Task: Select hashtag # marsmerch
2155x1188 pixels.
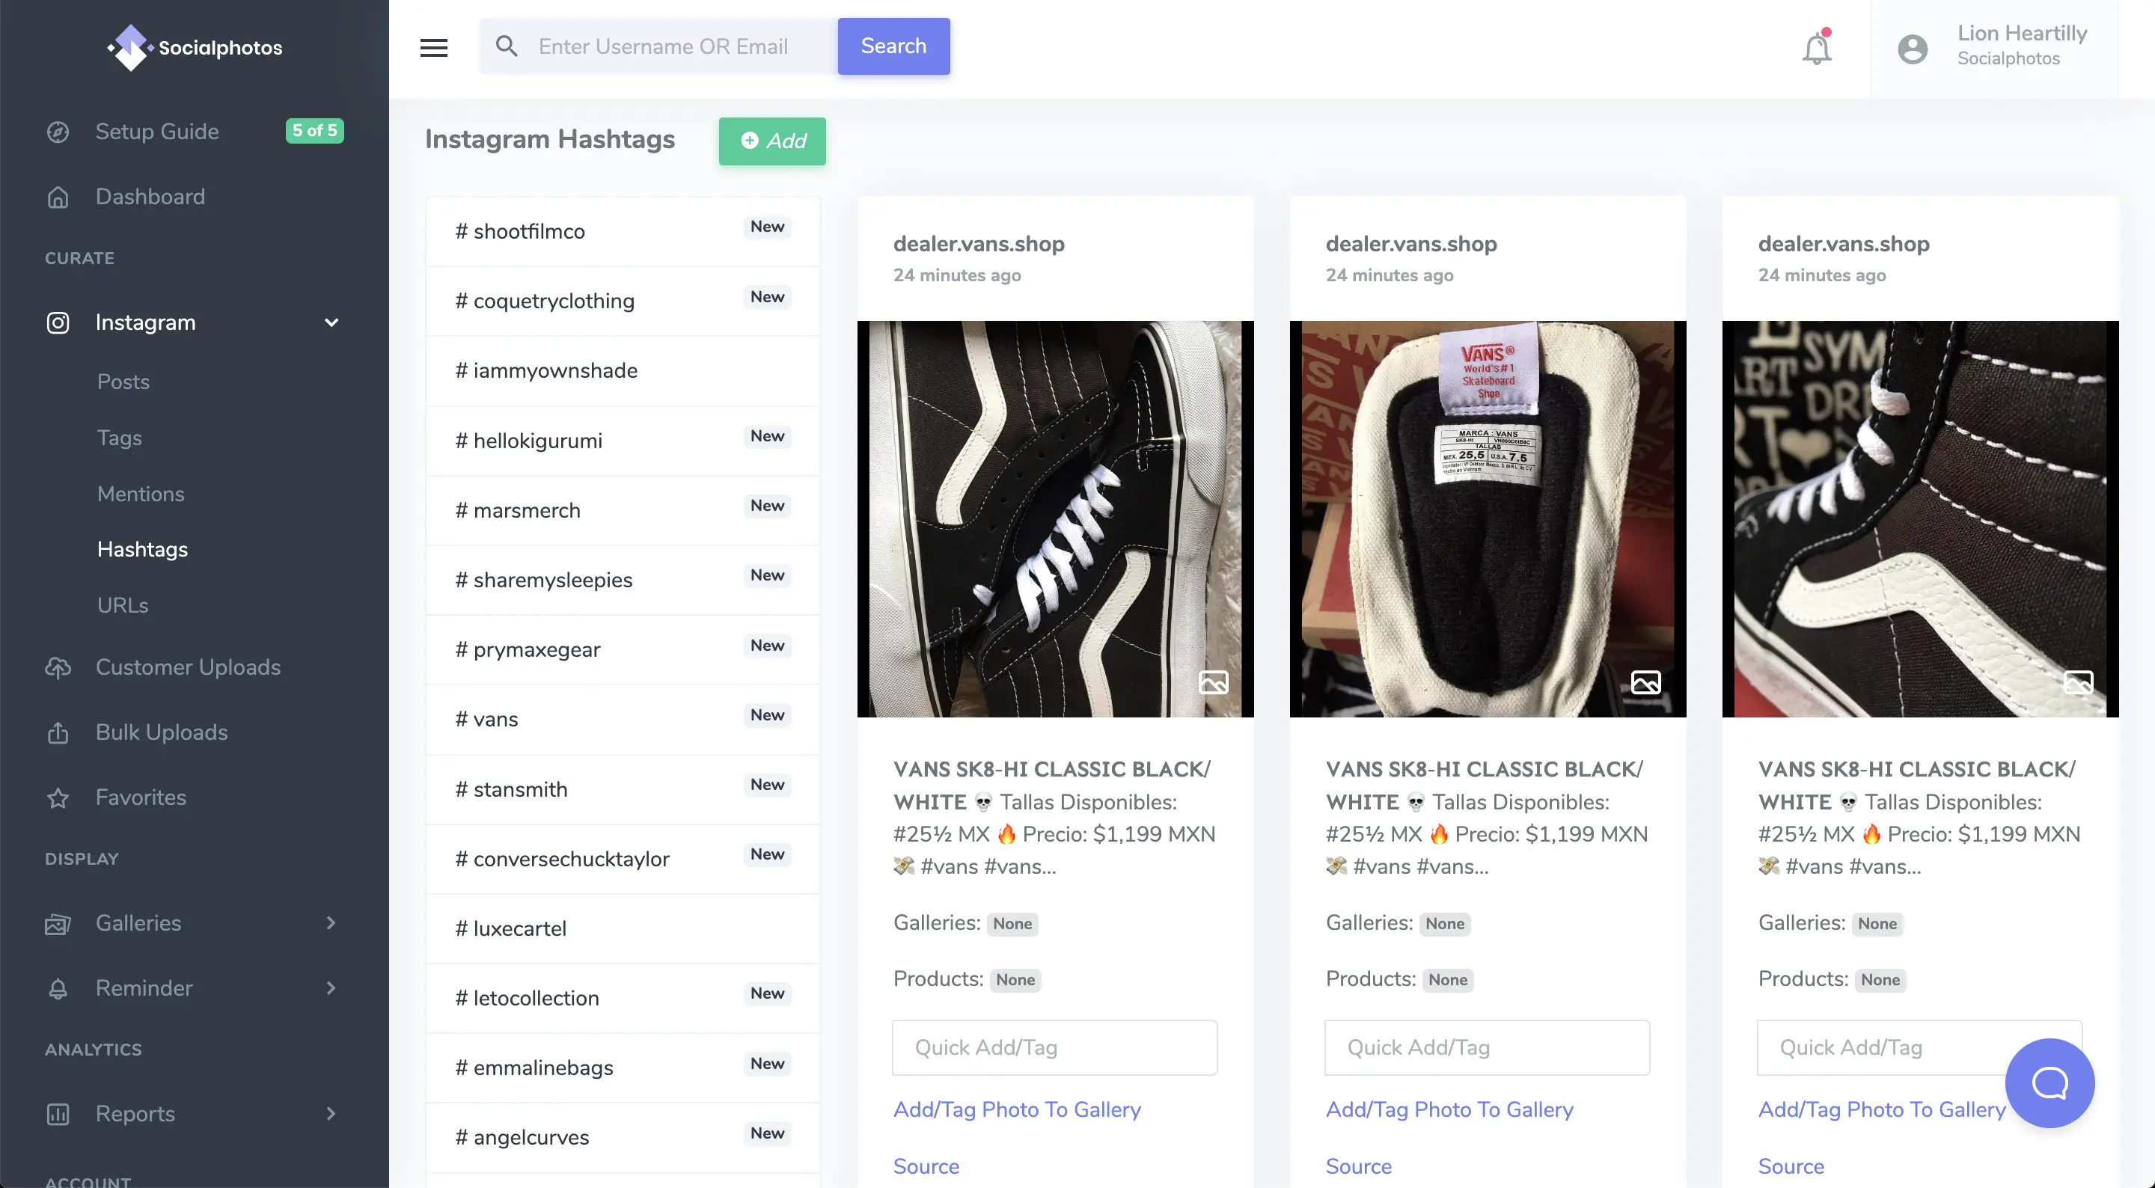Action: pos(623,510)
